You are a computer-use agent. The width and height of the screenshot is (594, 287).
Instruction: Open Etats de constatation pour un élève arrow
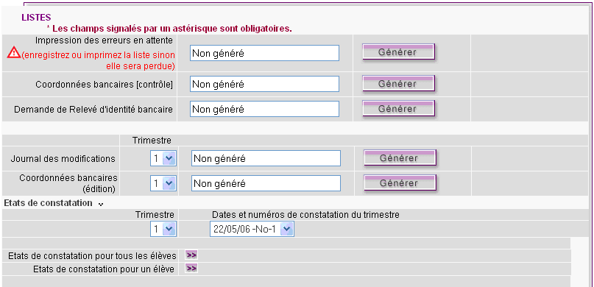191,269
